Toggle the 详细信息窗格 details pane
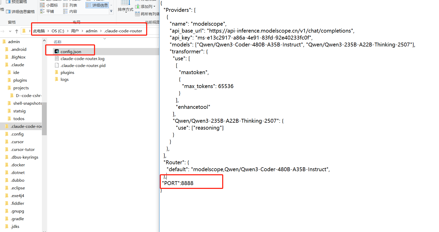This screenshot has width=439, height=232. pyautogui.click(x=20, y=12)
